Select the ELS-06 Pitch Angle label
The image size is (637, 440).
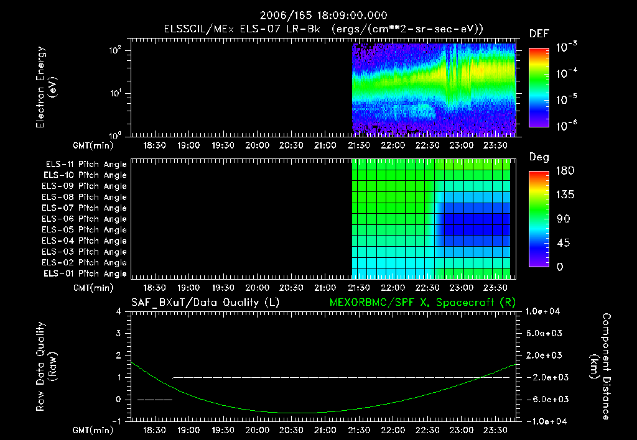coord(85,219)
